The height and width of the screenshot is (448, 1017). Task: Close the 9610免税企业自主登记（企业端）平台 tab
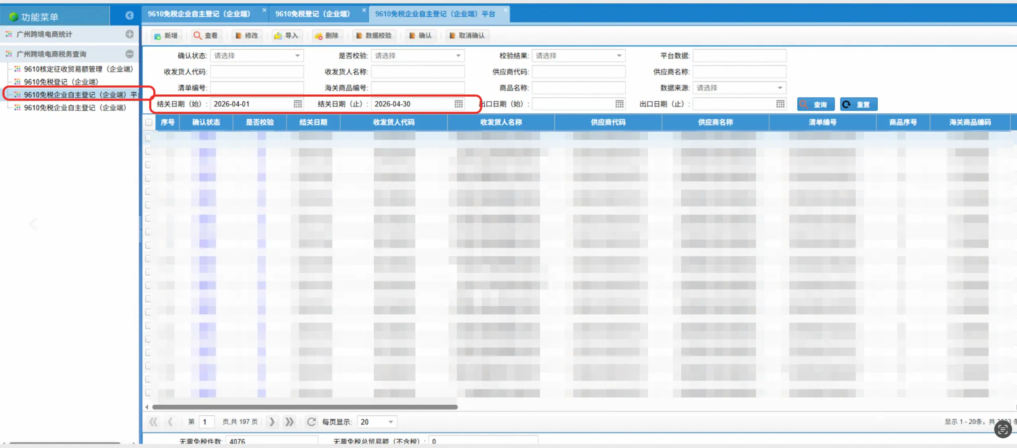click(x=505, y=10)
